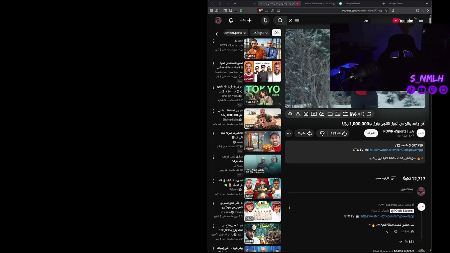Open options for the Soft. Tokyo video
This screenshot has width=450, height=253.
point(213,87)
